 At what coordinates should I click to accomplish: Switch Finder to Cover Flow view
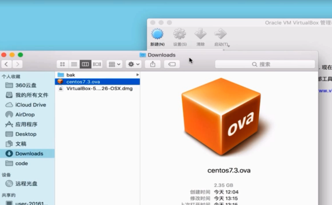pos(97,64)
